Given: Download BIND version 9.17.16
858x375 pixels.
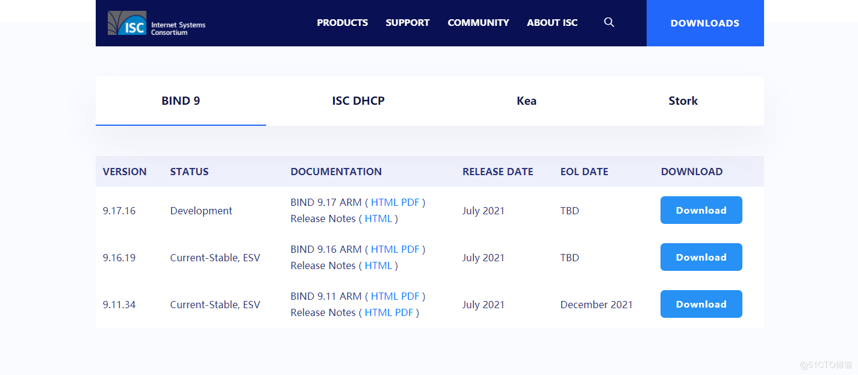Looking at the screenshot, I should [x=701, y=210].
